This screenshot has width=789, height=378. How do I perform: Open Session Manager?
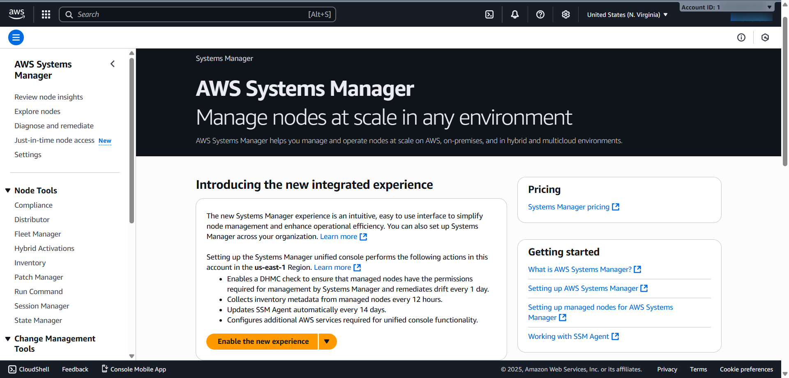[x=42, y=306]
